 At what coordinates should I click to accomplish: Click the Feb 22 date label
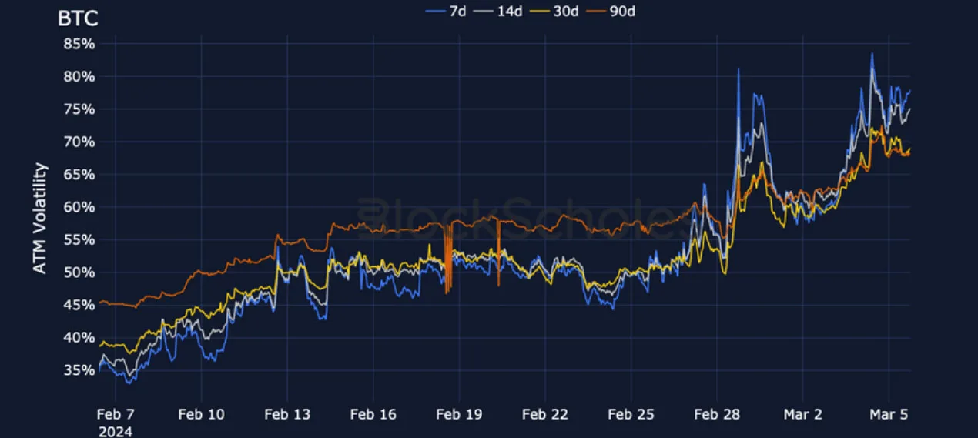pyautogui.click(x=545, y=414)
